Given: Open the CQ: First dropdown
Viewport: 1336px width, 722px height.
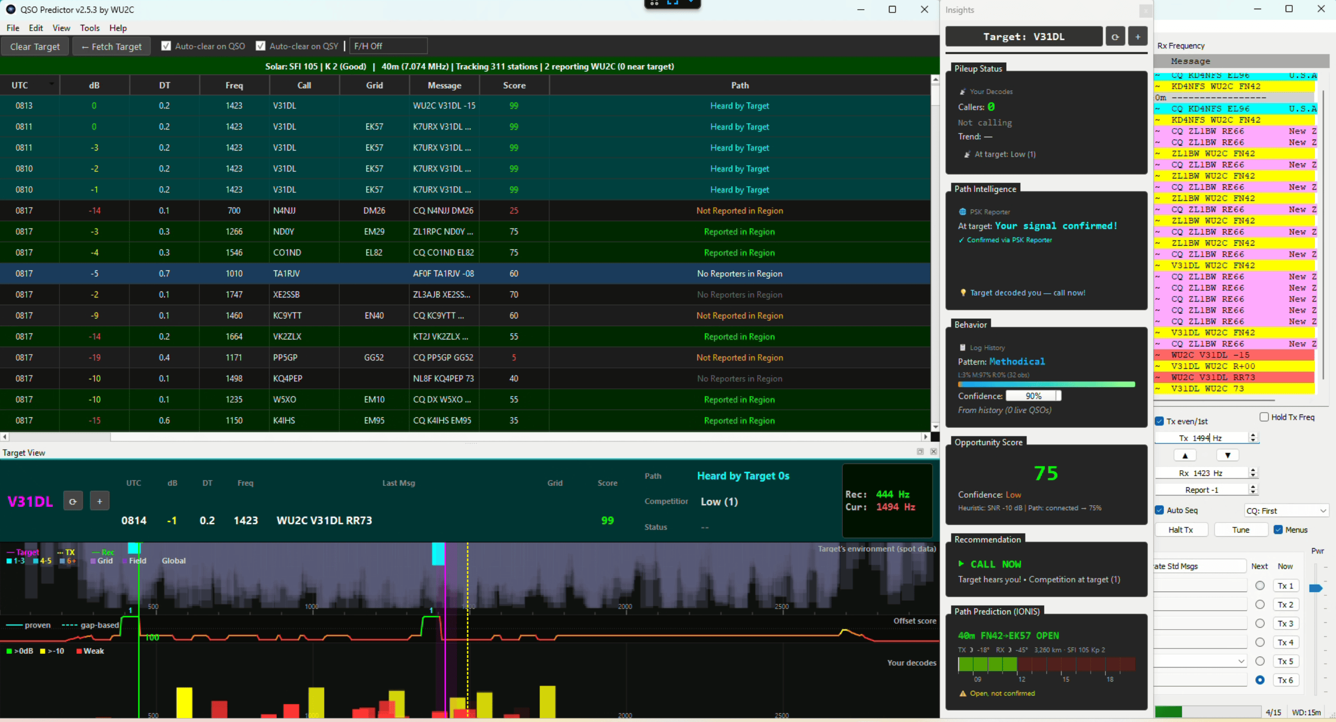Looking at the screenshot, I should [1286, 511].
